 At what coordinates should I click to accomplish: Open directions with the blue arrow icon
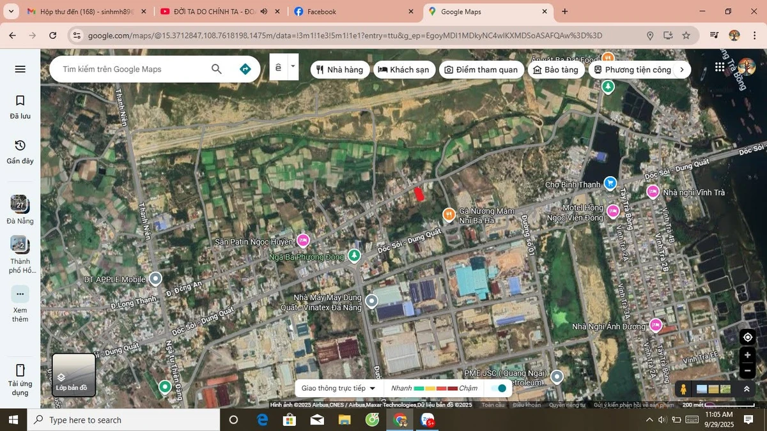tap(245, 69)
